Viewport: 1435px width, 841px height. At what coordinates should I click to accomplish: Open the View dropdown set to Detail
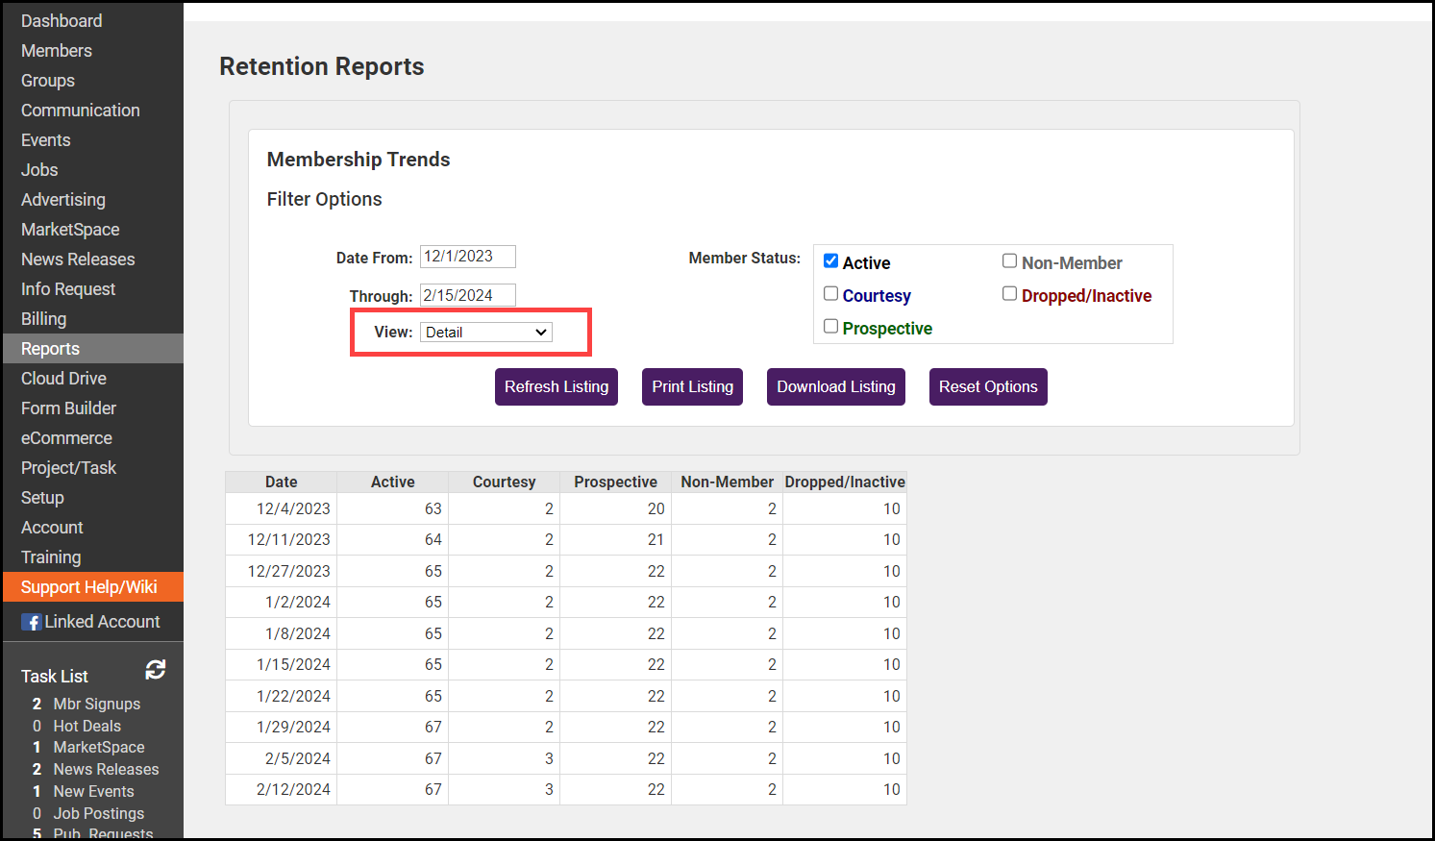[x=486, y=333]
